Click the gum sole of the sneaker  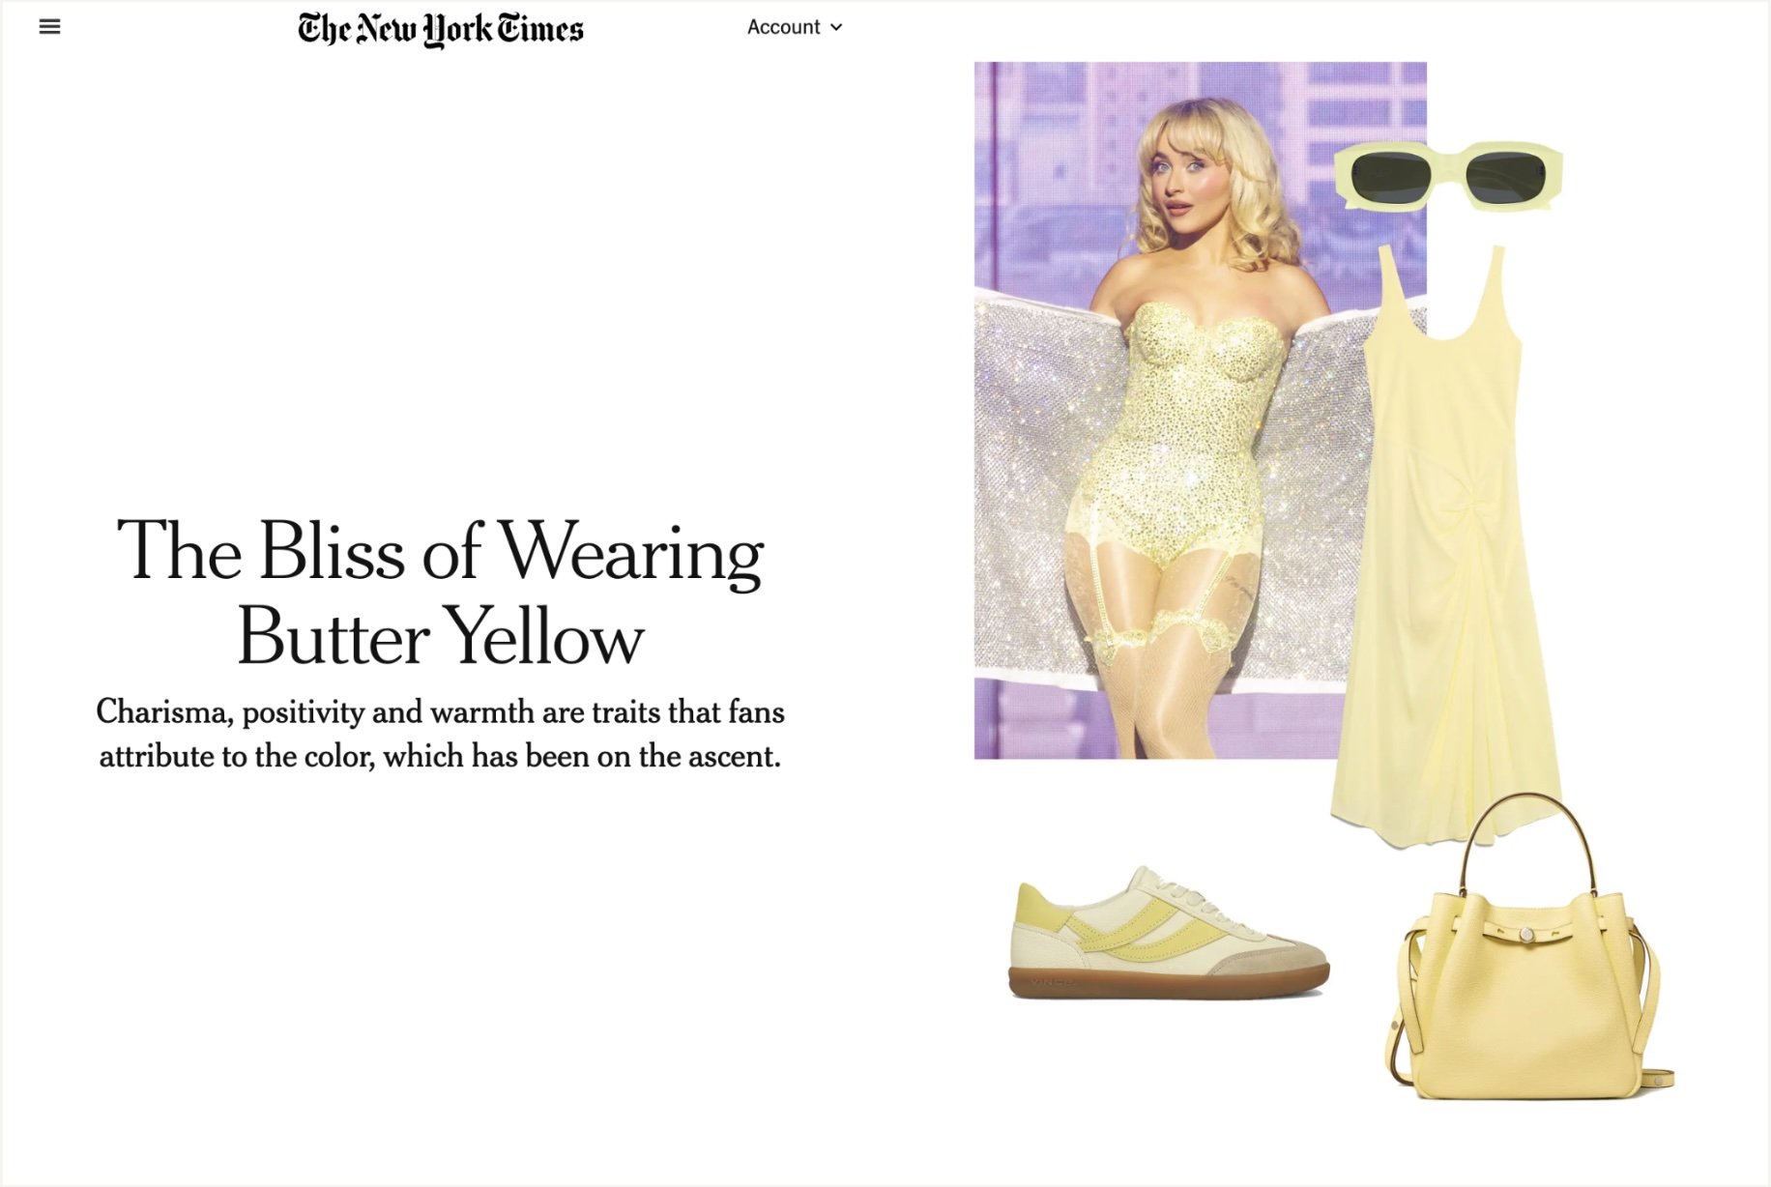coord(1169,985)
